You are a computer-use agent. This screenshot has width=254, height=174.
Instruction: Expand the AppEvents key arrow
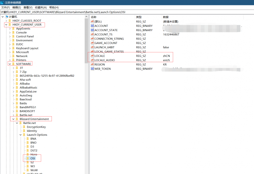point(10,29)
